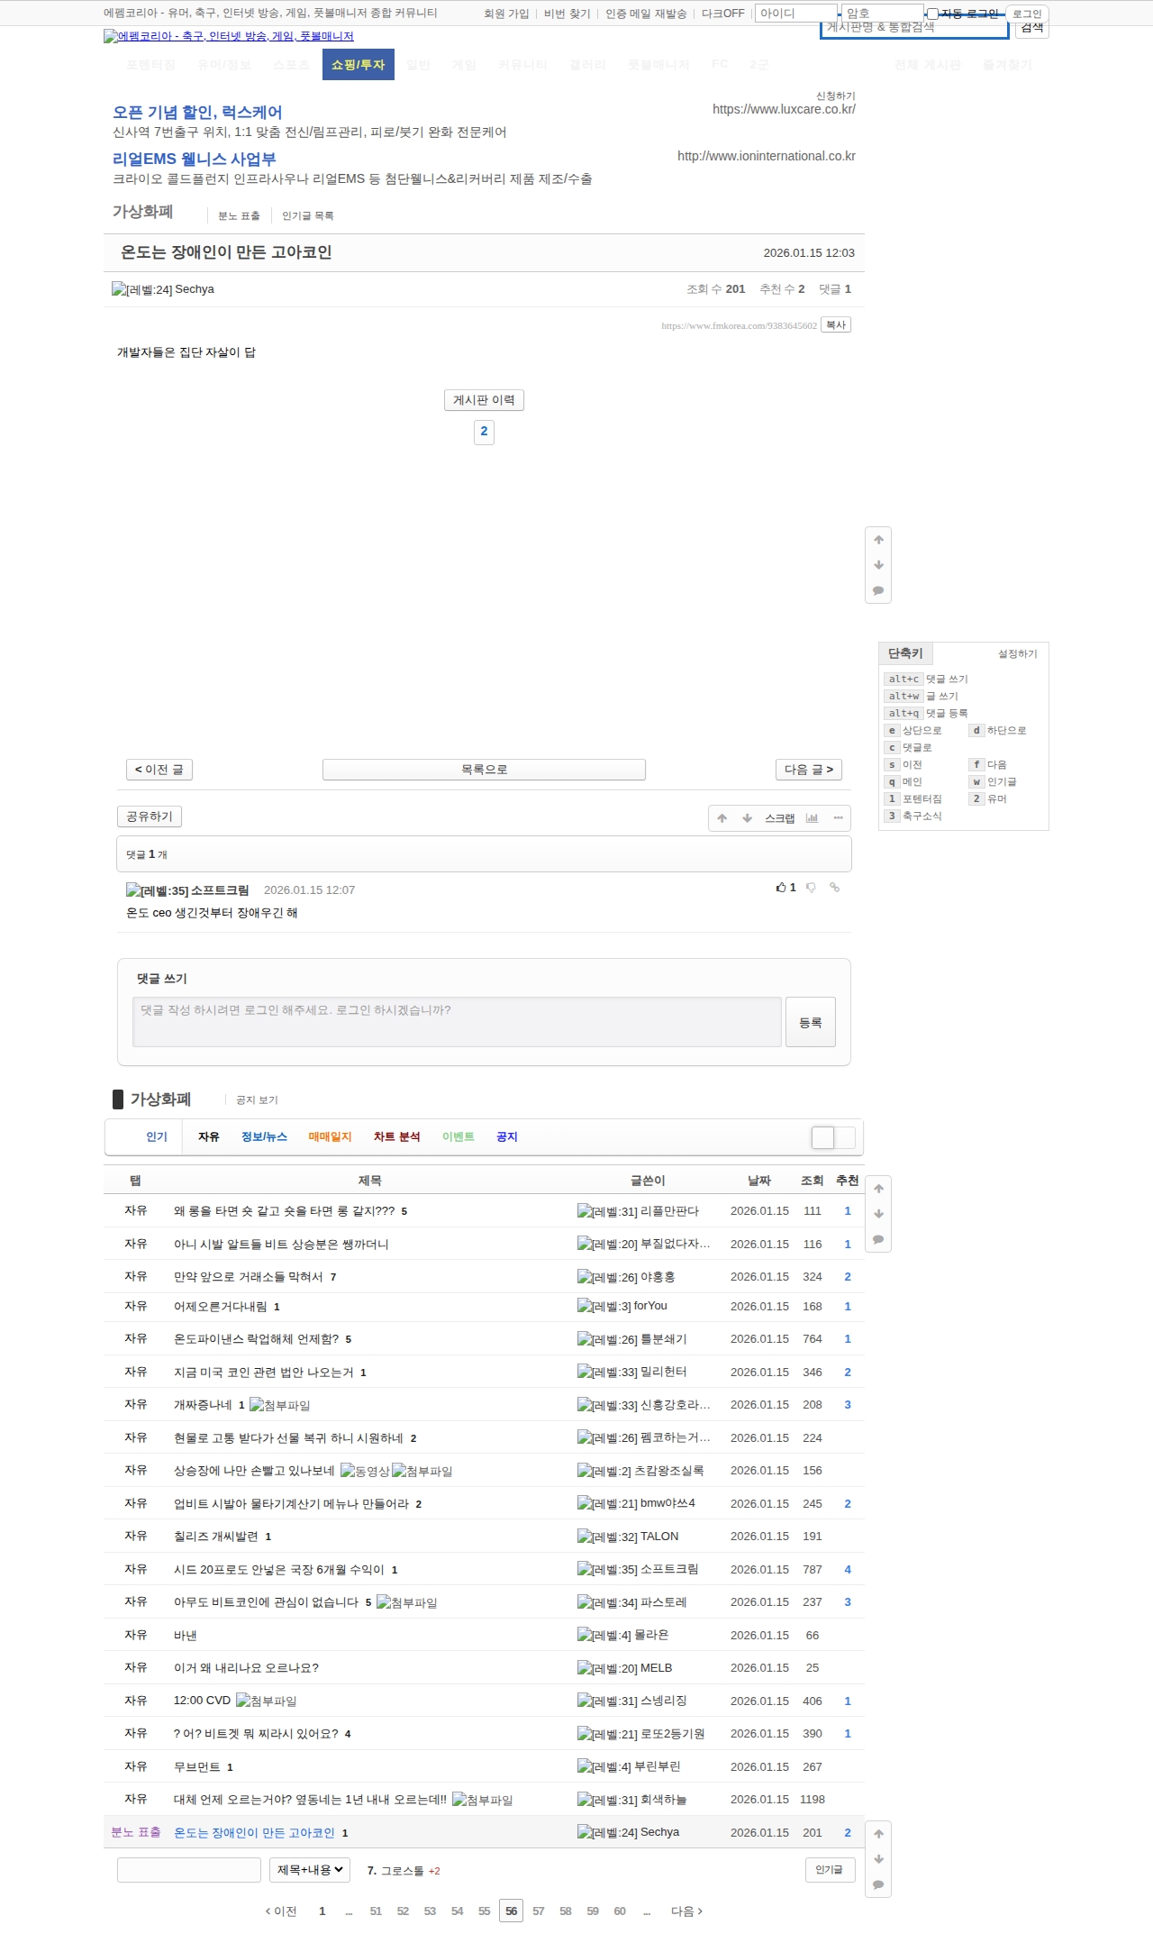Dislike the 소프트크림 comment with thumbs down
The height and width of the screenshot is (1943, 1153).
tap(811, 888)
